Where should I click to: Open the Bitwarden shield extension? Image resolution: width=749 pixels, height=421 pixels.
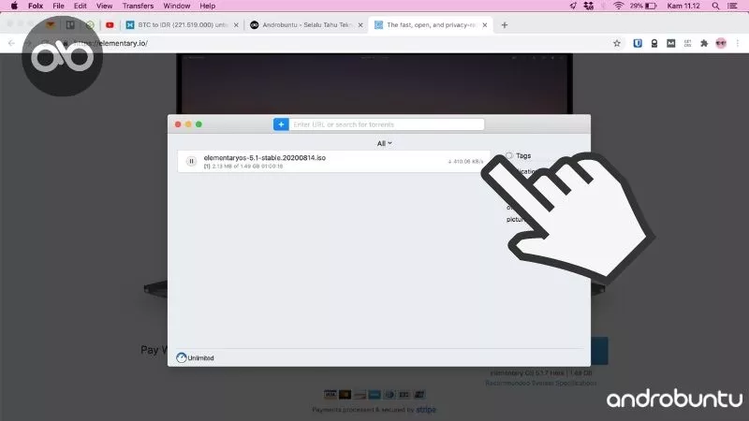click(638, 43)
